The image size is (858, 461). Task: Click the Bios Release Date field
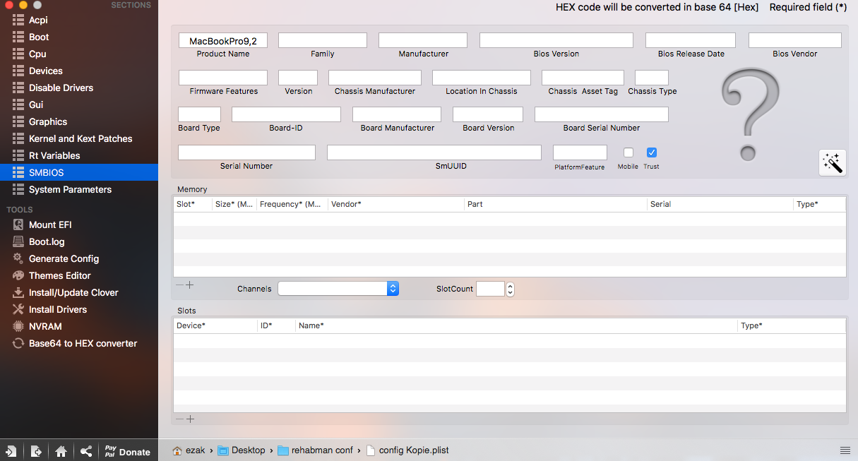click(x=691, y=40)
